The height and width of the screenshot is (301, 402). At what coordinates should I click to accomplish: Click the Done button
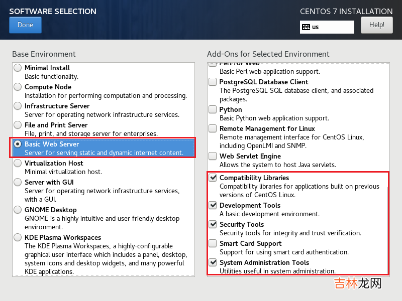point(25,25)
